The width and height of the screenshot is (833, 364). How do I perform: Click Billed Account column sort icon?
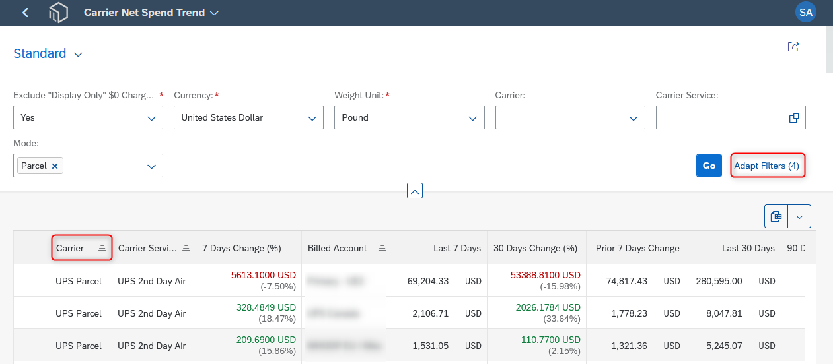tap(382, 248)
